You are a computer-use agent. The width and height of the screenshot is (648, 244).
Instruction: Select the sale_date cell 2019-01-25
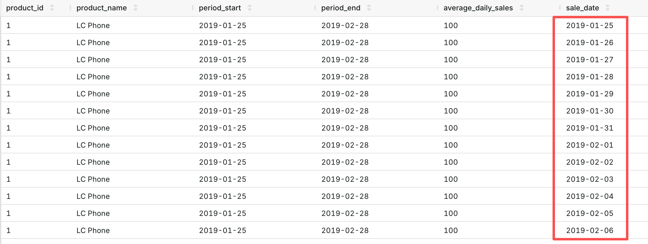tap(590, 26)
